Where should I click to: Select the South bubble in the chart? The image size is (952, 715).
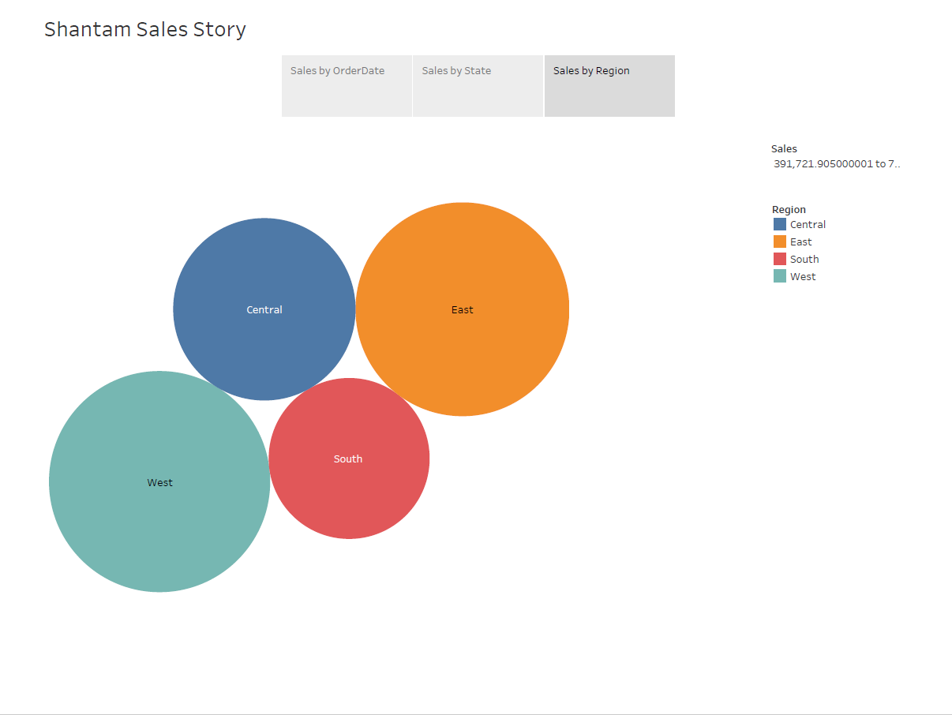[x=349, y=459]
